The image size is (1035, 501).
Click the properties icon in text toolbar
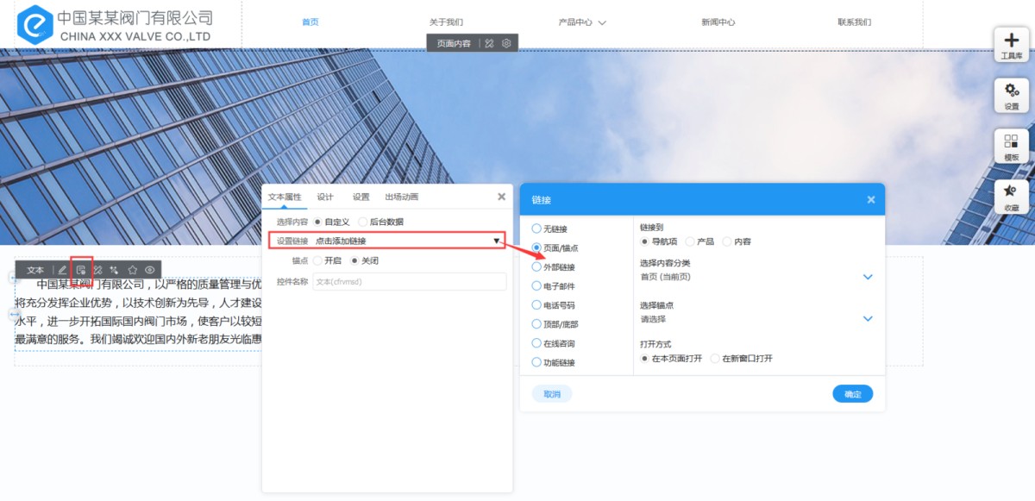click(81, 270)
